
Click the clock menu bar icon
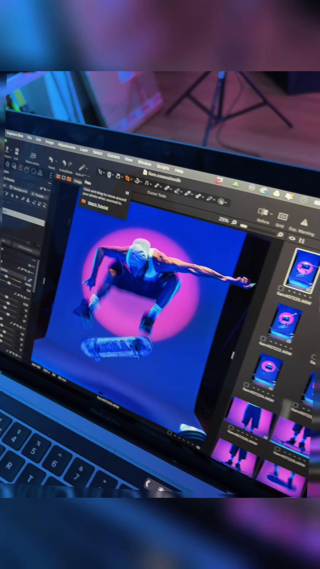[304, 200]
